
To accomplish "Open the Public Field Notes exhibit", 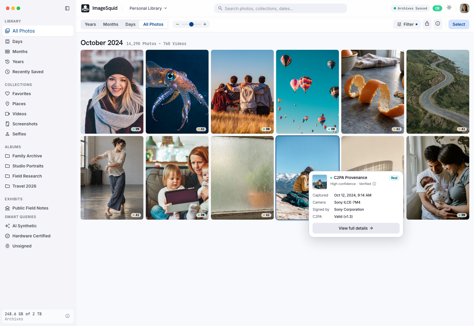I will [x=38, y=208].
